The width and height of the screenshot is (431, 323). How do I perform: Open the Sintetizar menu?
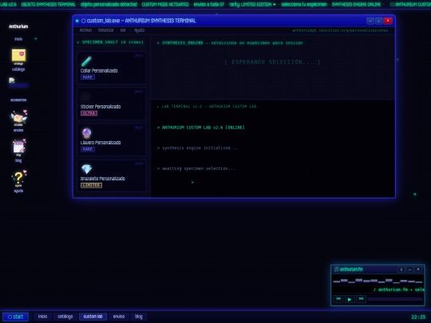(106, 30)
